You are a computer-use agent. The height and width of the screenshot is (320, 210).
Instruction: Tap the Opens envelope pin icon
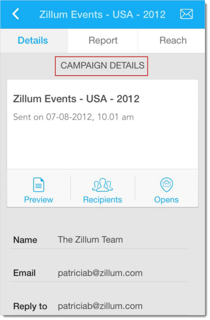coord(167,185)
